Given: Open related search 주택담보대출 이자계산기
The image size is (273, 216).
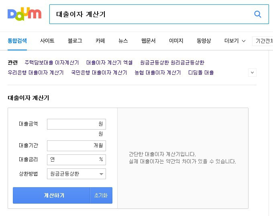Looking at the screenshot, I should (x=52, y=62).
